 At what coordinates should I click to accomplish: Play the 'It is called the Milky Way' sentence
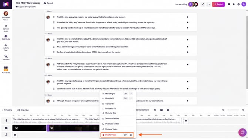coord(188,23)
